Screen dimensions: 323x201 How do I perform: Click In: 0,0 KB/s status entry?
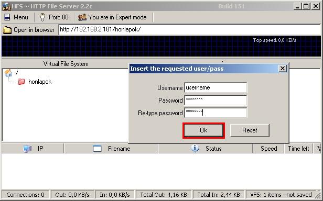(115, 195)
